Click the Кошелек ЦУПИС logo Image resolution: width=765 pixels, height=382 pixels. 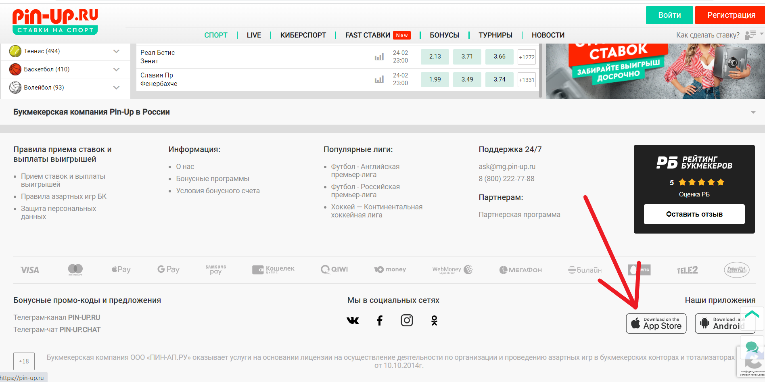click(273, 269)
